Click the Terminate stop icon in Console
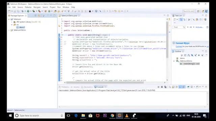The image size is (216, 121). [159, 87]
